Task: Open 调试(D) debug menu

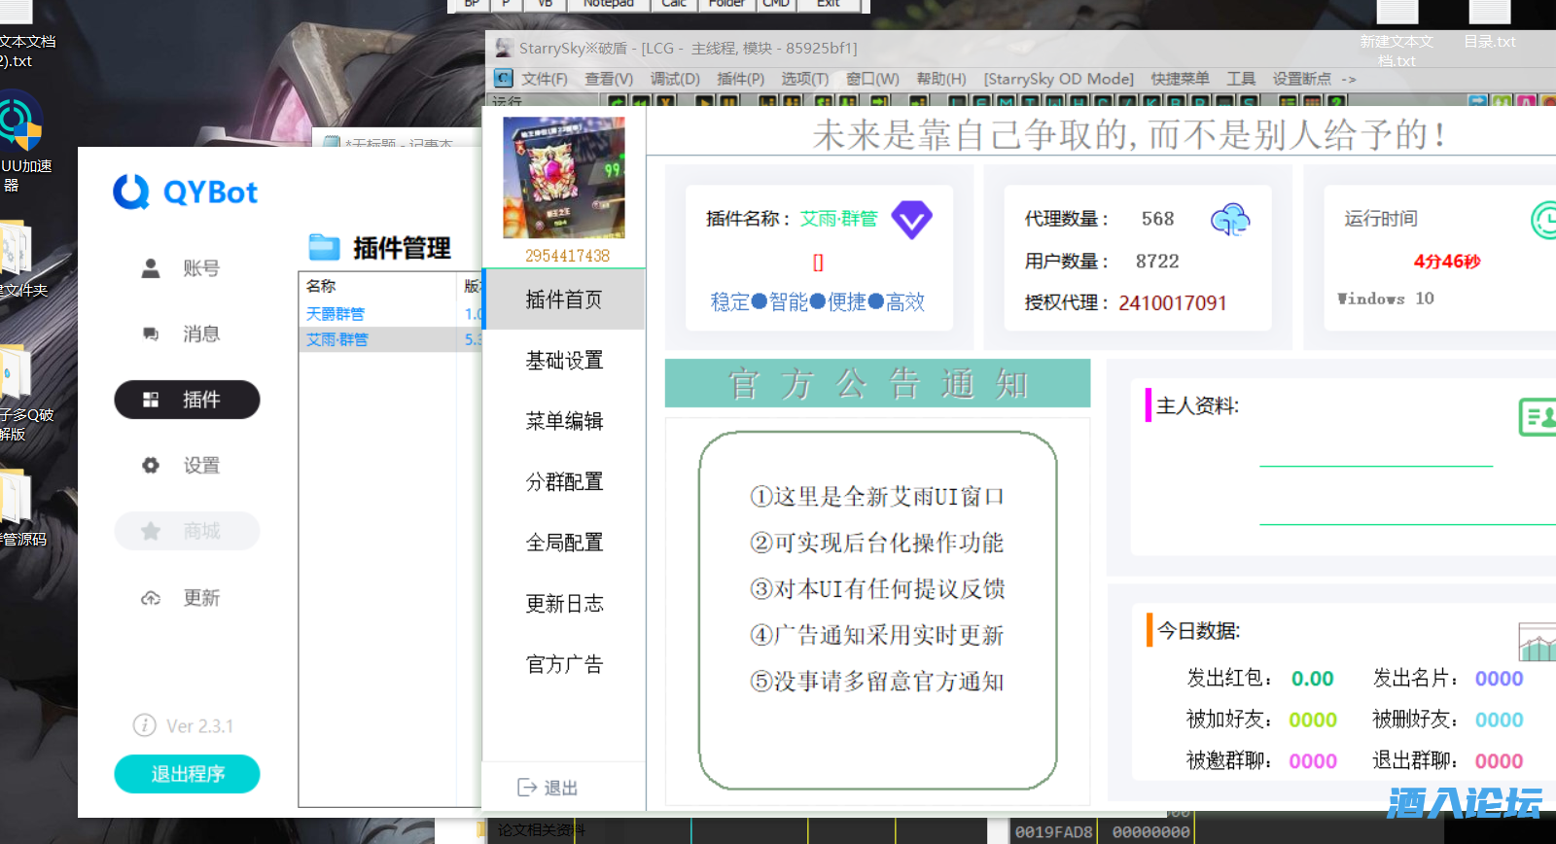Action: [675, 79]
